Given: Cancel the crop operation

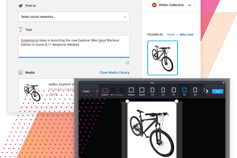Looking at the screenshot, I should 86,91.
